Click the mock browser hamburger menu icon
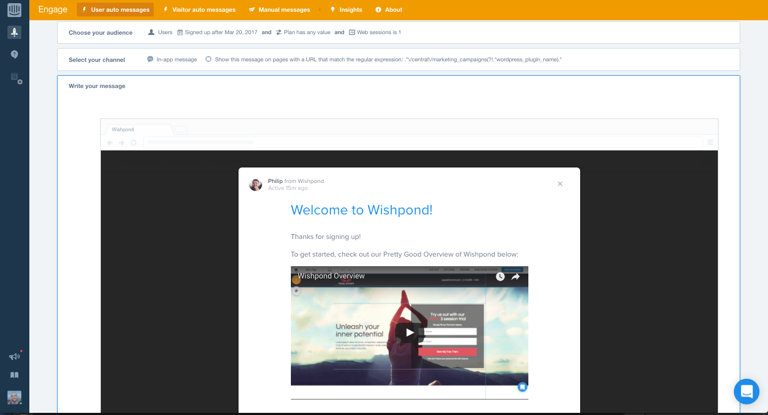 (x=710, y=142)
